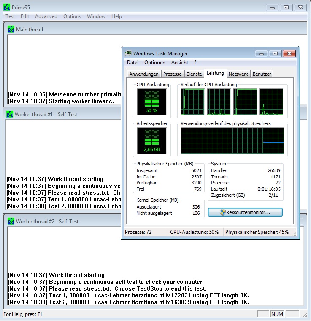Viewport: 311px width, 321px height.
Task: Open the Datei menu in Task-Manager
Action: (x=133, y=63)
